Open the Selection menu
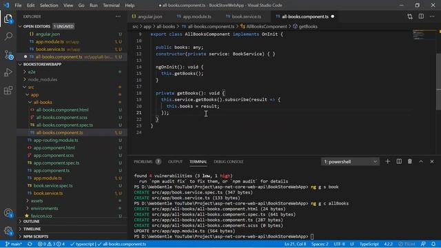The image size is (441, 248). 49,5
